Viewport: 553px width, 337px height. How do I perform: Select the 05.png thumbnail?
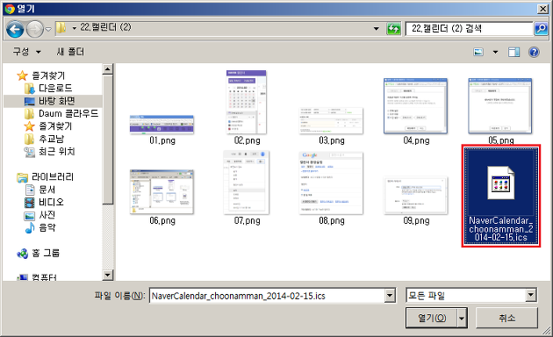500,106
